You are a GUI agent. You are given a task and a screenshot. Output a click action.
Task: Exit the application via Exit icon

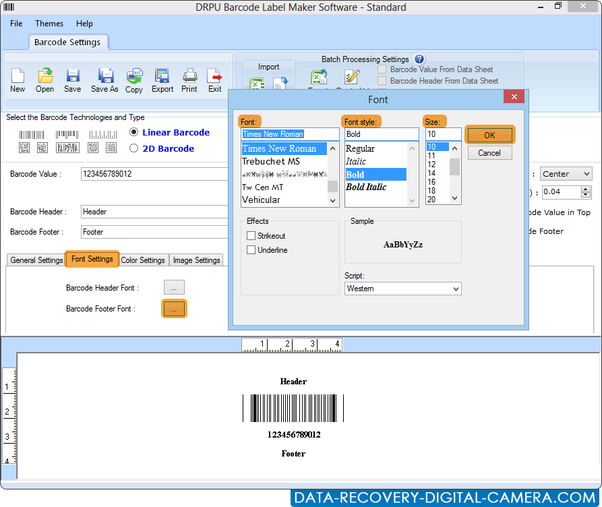coord(214,79)
